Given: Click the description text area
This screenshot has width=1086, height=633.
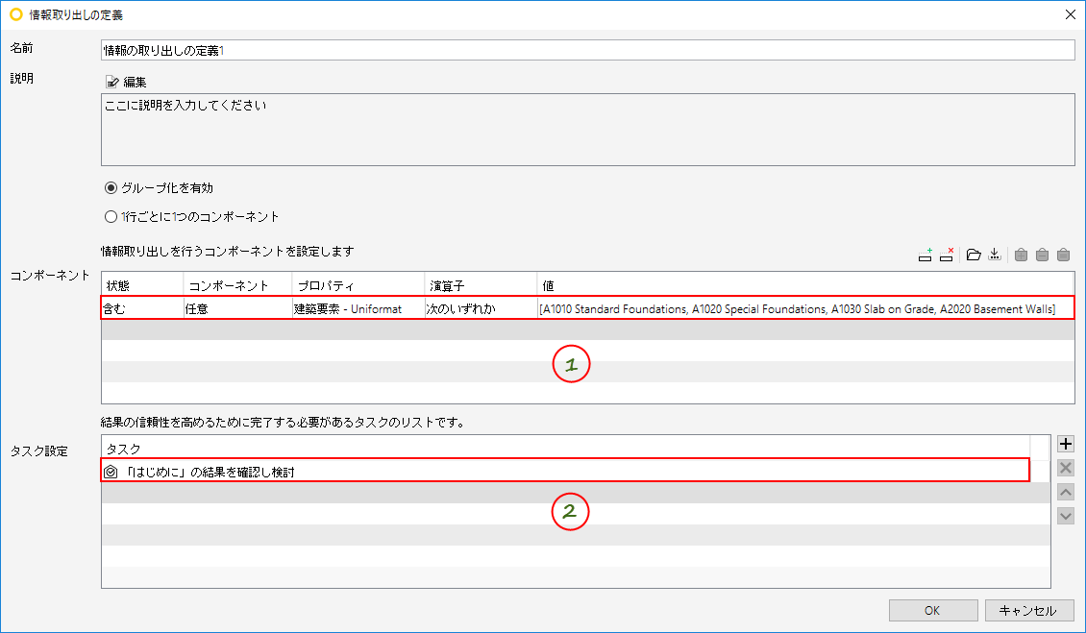Looking at the screenshot, I should click(587, 130).
